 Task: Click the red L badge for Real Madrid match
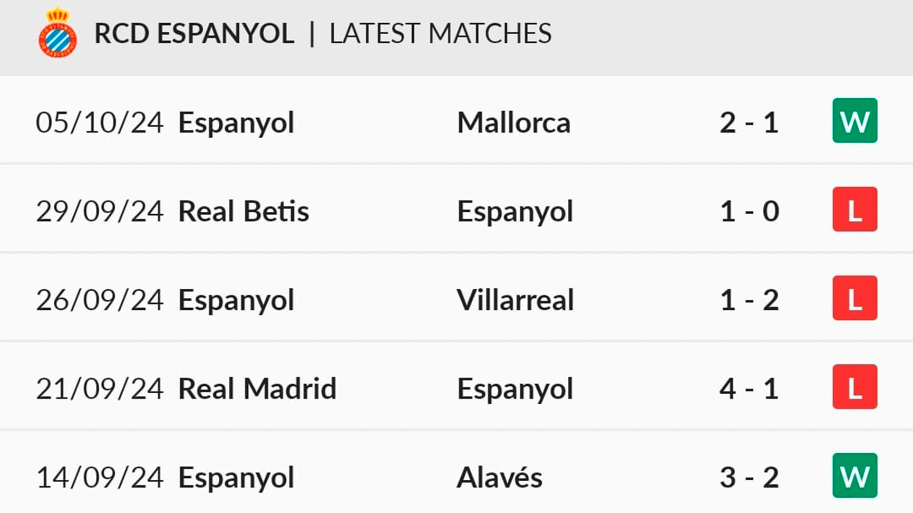tap(855, 387)
